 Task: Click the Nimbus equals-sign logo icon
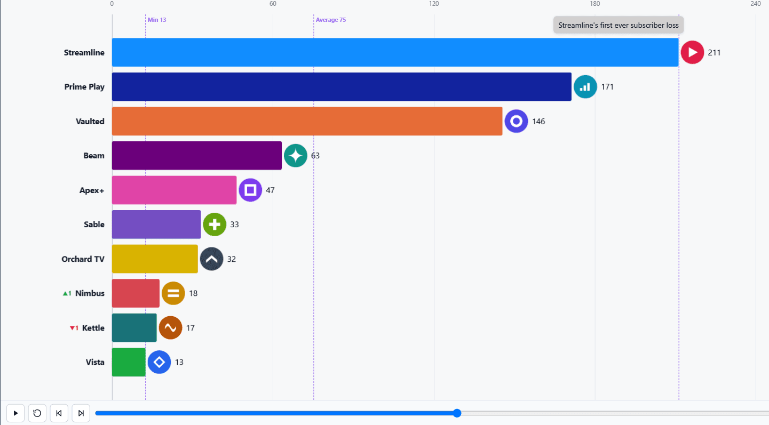173,293
